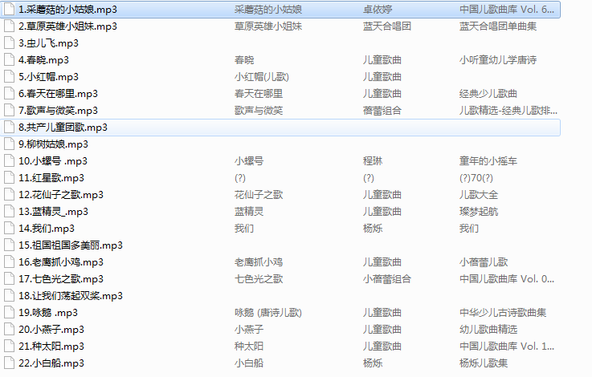Select file name 6.春天在哪里.mp3
Screen dimensions: 592x377
58,94
